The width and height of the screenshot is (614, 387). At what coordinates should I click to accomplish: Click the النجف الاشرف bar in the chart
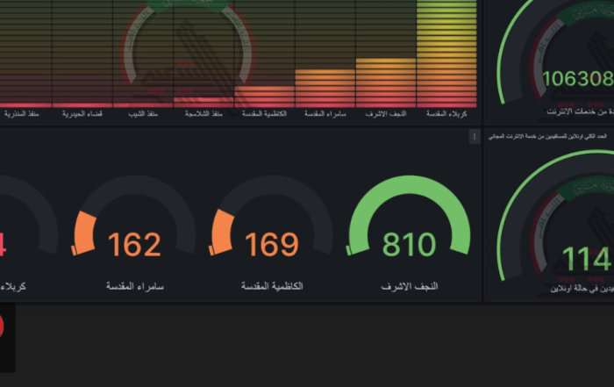click(386, 82)
